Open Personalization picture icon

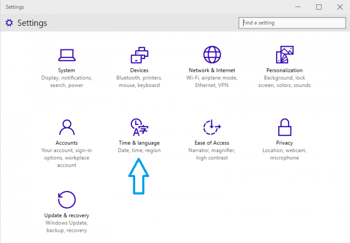coord(284,54)
